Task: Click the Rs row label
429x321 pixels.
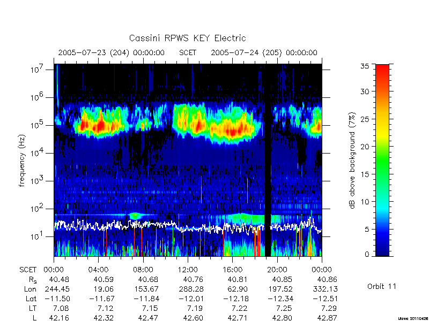Action: [33, 280]
